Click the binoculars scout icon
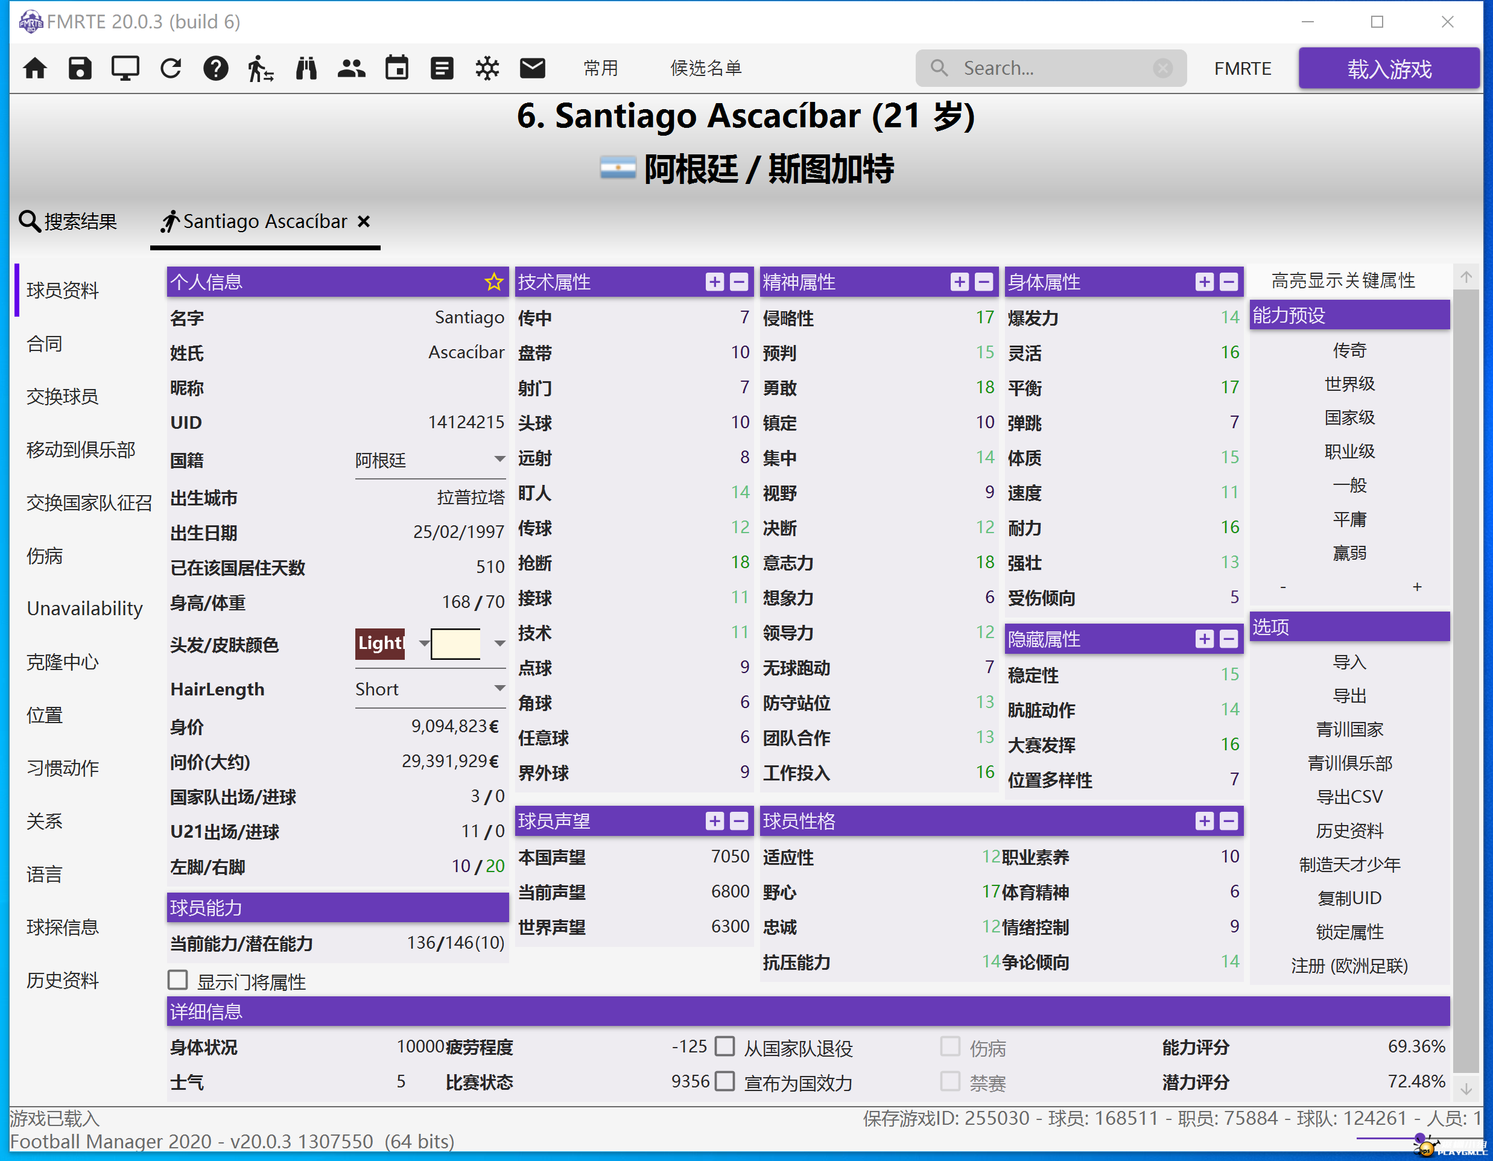Viewport: 1493px width, 1161px height. (306, 68)
